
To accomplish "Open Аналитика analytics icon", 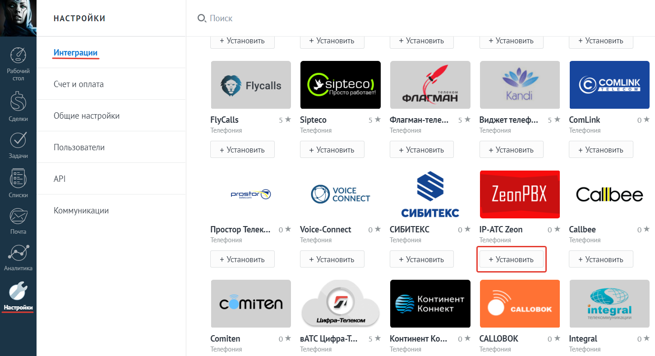I will pos(18,254).
